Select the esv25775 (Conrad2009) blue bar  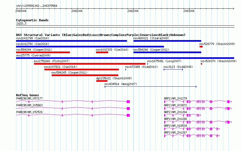[125, 58]
